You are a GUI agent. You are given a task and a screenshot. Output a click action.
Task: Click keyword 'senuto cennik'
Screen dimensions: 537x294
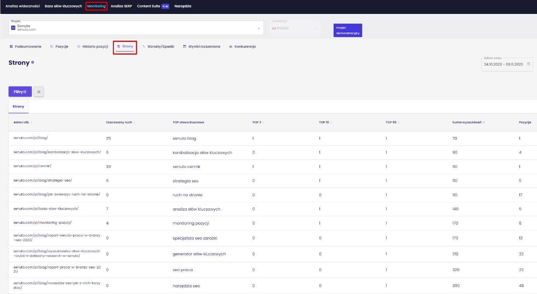click(186, 167)
